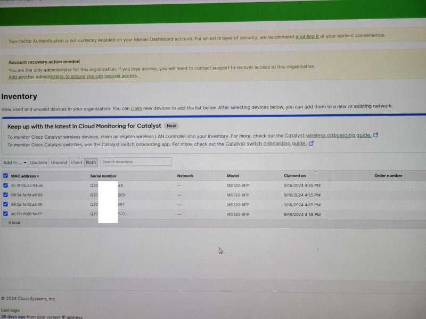Sort by Serial number column header
Screen dimensions: 426x319
(x=103, y=176)
